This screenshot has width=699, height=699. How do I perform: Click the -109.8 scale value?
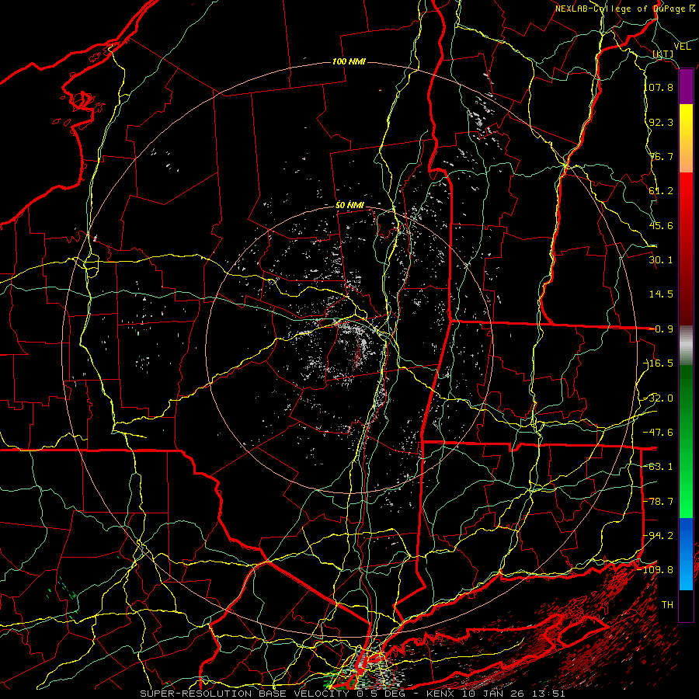[x=656, y=570]
